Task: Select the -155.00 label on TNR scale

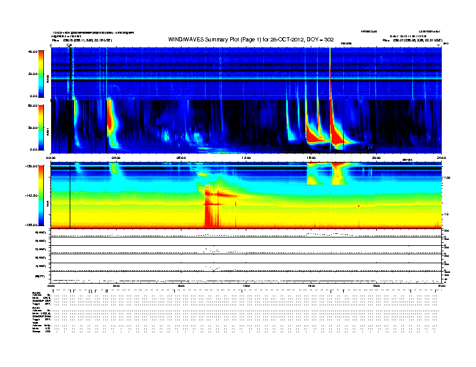Action: click(32, 225)
